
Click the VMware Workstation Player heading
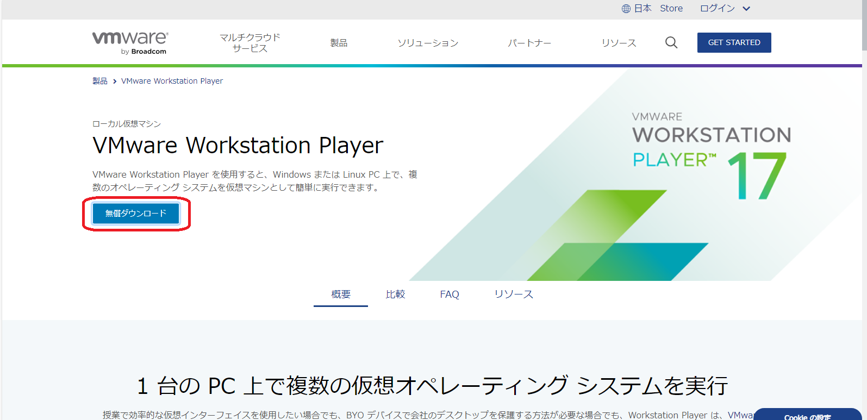click(x=238, y=146)
